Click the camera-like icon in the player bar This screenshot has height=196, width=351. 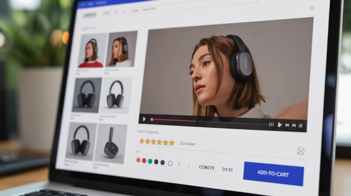[x=280, y=125]
